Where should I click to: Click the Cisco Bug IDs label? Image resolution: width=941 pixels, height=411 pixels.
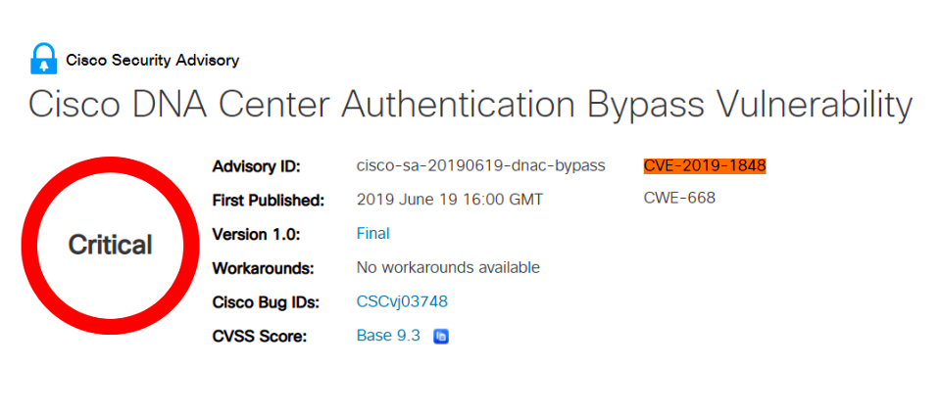(268, 303)
